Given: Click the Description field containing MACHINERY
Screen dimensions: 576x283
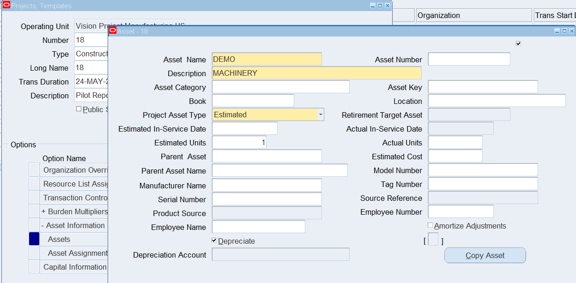Looking at the screenshot, I should [317, 73].
